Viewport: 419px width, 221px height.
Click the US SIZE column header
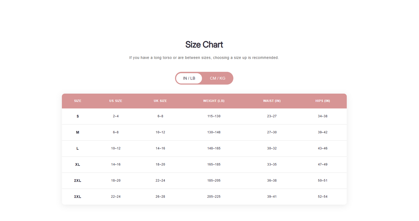116,101
